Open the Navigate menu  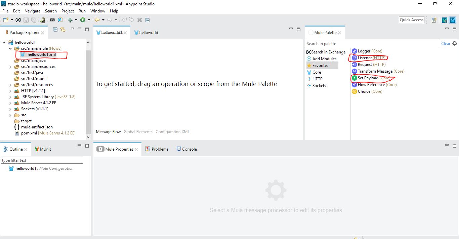click(x=32, y=11)
